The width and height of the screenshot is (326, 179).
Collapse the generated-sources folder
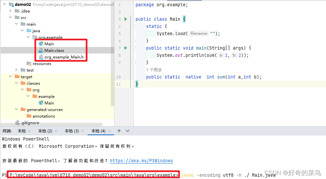(x=16, y=109)
